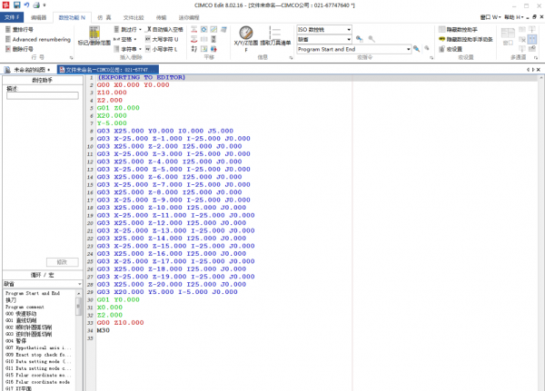Toggle 隐藏数控助手浮动条 option
Image resolution: width=545 pixels, height=391 pixels.
pos(466,39)
